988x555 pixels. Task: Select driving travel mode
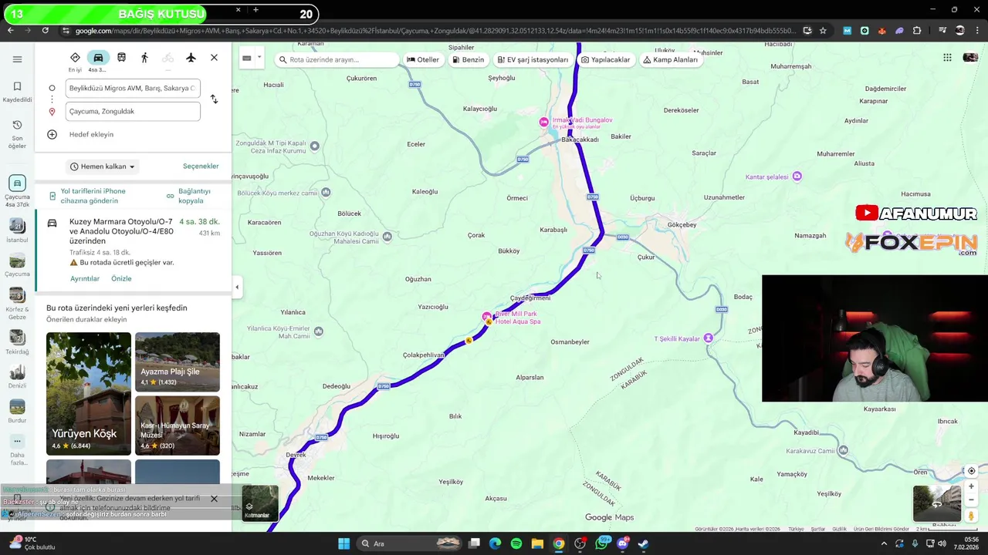tap(98, 58)
